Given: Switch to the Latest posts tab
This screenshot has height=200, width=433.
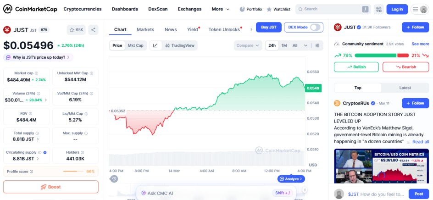Looking at the screenshot, I should click(x=405, y=88).
